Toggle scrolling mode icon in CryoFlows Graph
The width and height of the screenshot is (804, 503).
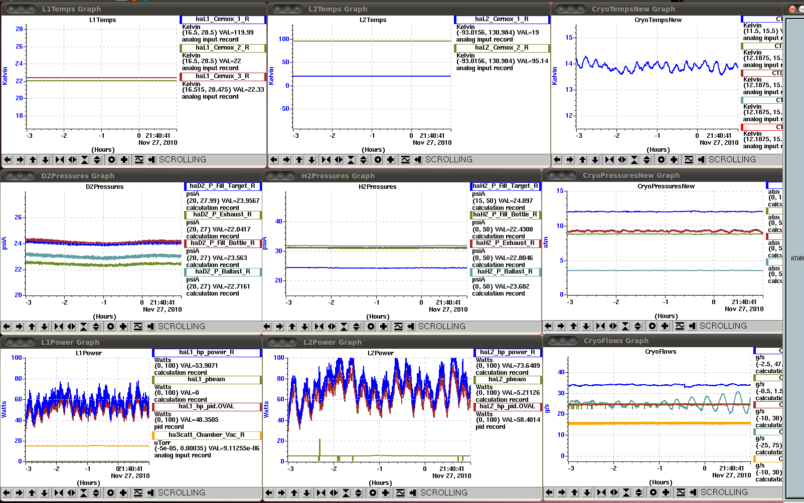[x=693, y=492]
